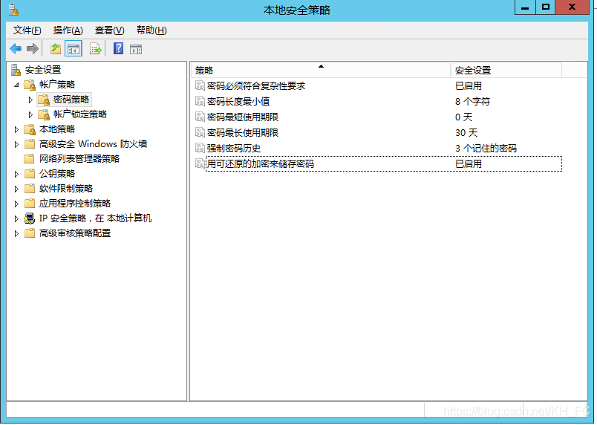Expand the 高级审核策略配置 node arrow

pos(16,233)
